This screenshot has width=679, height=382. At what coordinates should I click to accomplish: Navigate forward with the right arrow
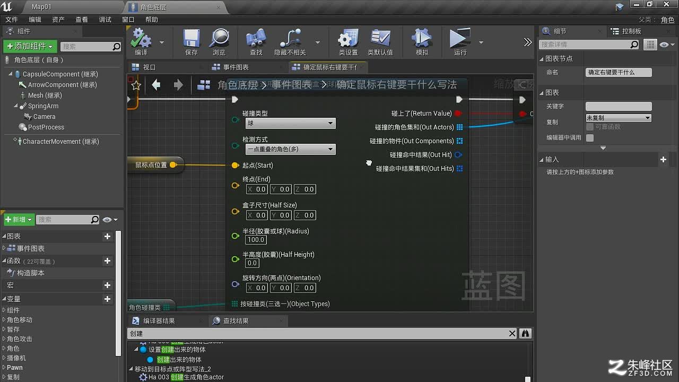[178, 85]
